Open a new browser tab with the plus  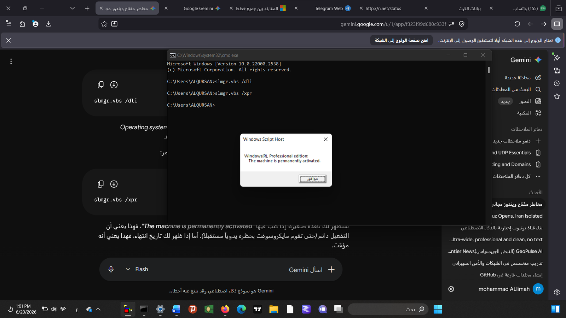[87, 8]
